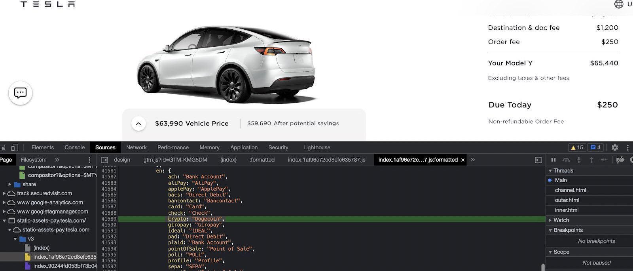Open the DevTools three-dot customize menu

(628, 147)
